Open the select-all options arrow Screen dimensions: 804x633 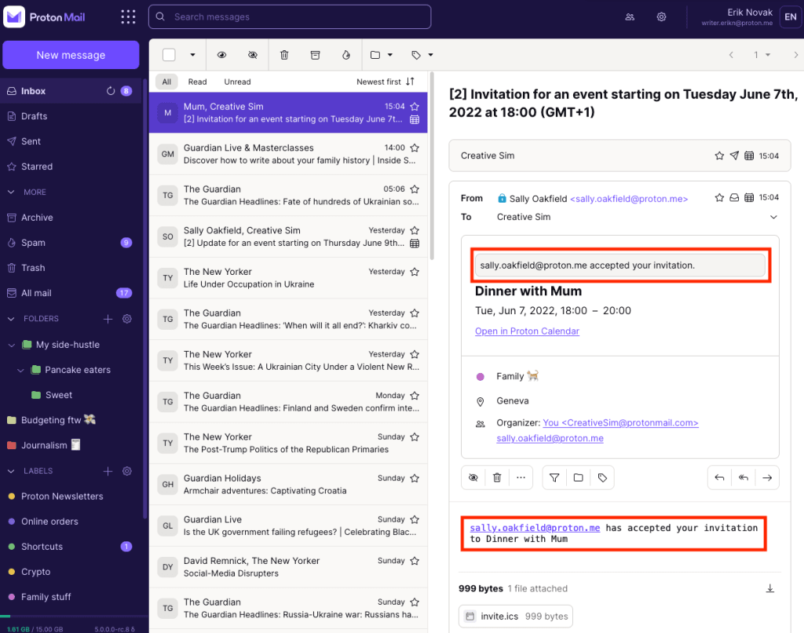point(193,55)
